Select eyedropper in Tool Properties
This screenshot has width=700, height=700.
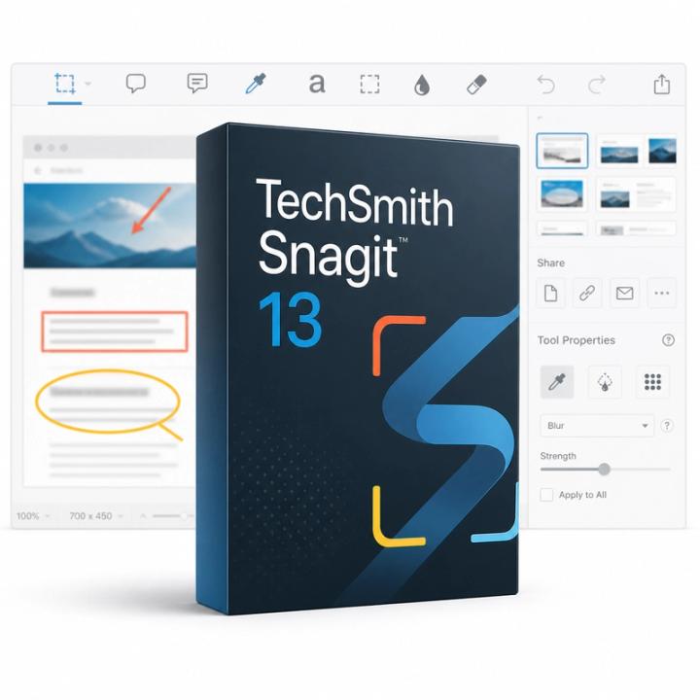[557, 382]
